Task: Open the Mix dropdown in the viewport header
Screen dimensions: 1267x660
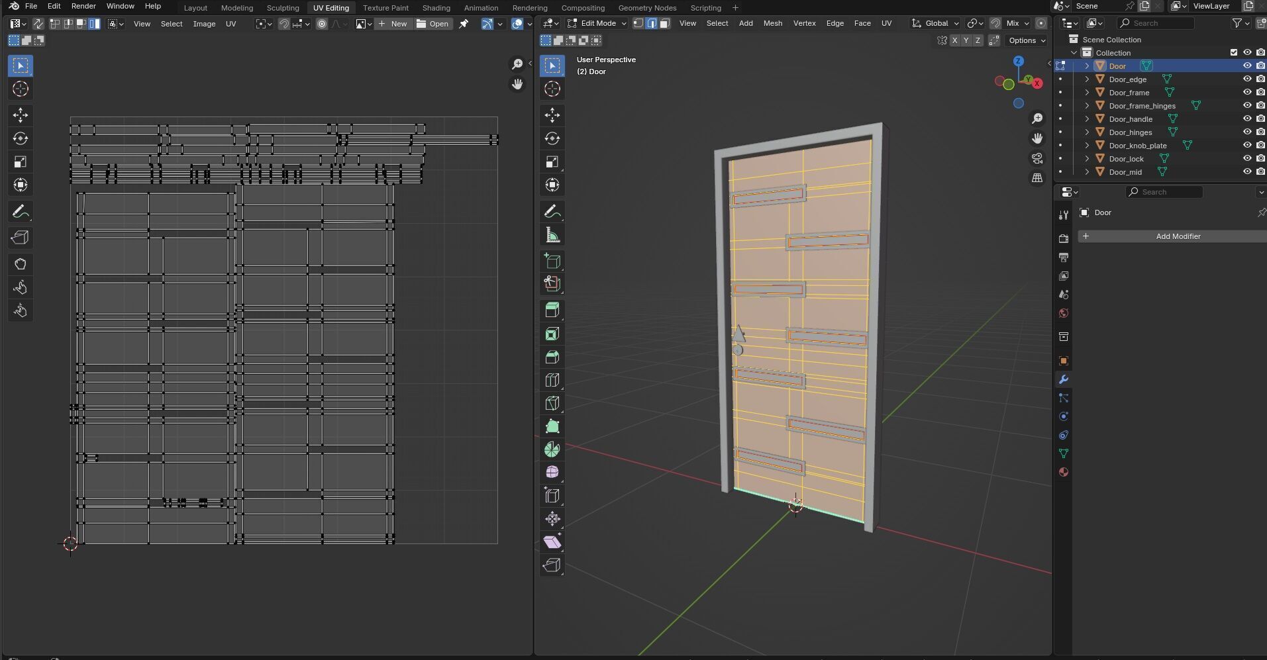Action: coord(1017,23)
